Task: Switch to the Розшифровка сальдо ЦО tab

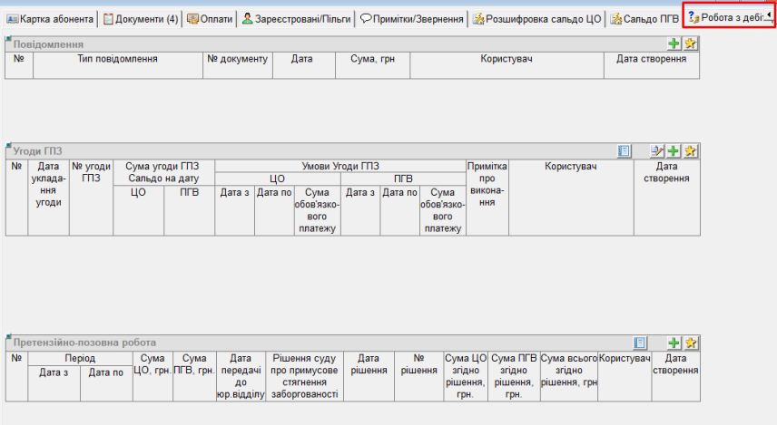Action: (x=537, y=18)
